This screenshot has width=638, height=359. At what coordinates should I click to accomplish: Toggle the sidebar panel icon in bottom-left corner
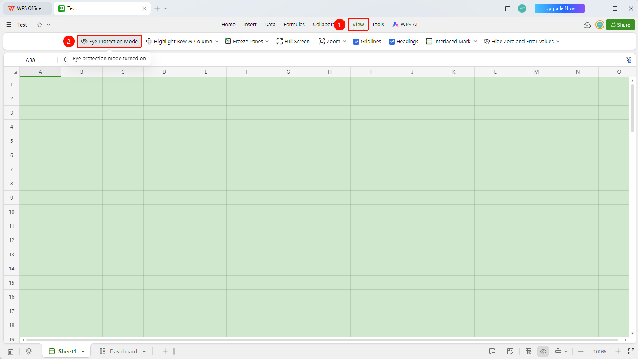click(11, 352)
